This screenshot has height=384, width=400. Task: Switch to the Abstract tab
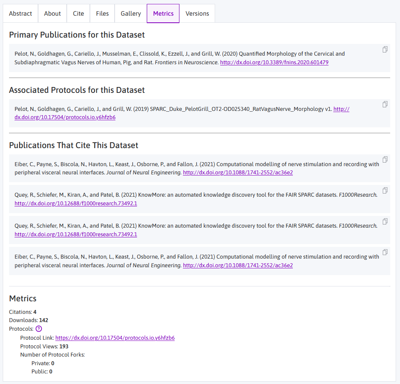pos(20,13)
